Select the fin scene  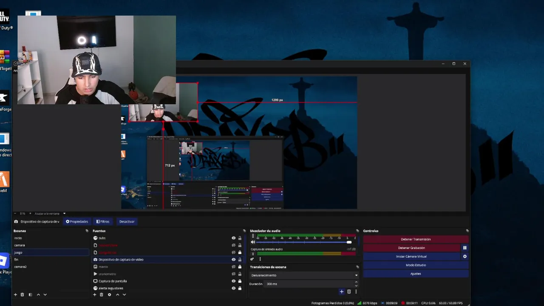[51, 259]
